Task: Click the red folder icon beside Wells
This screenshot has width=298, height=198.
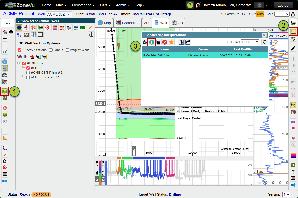Action: tap(33, 57)
